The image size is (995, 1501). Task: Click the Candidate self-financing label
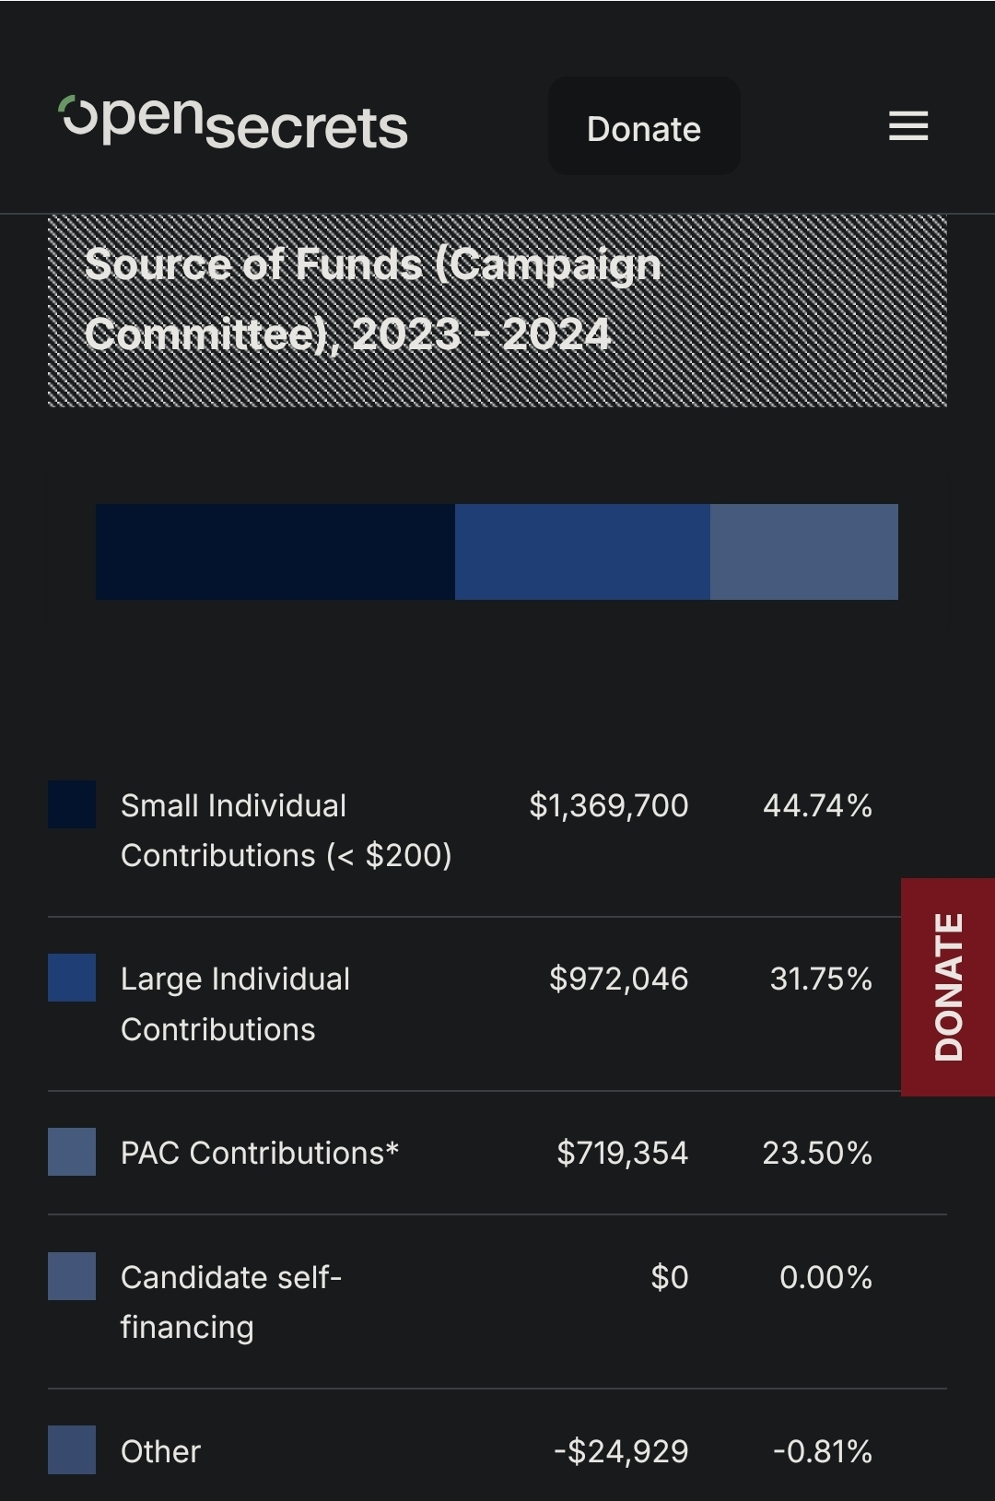pyautogui.click(x=230, y=1302)
